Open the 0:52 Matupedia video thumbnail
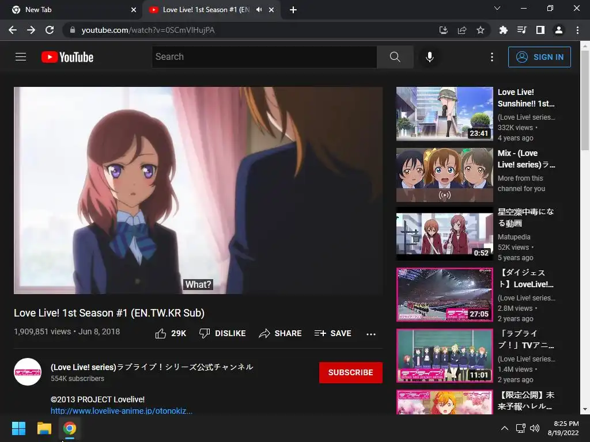 click(444, 234)
